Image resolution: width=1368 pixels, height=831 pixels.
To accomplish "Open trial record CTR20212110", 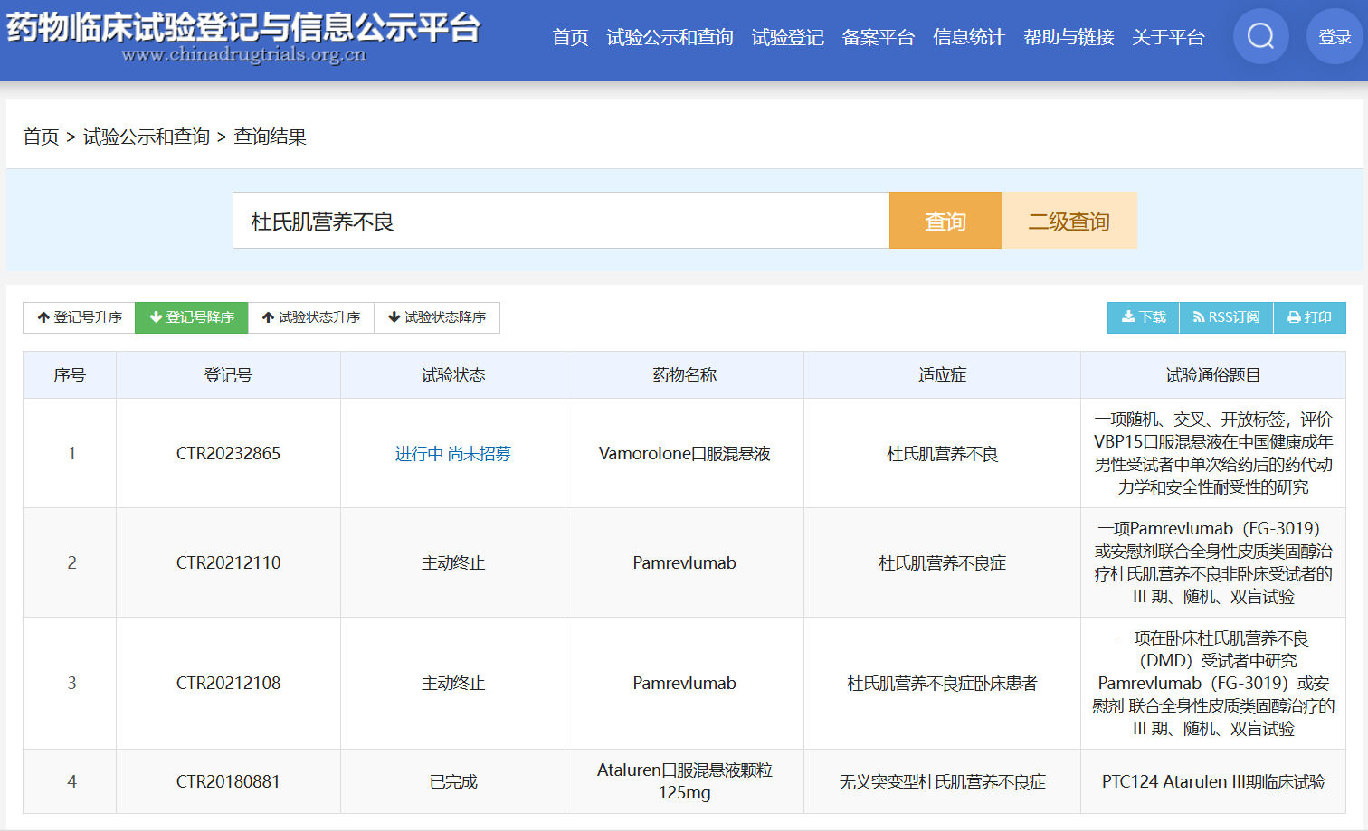I will coord(228,563).
